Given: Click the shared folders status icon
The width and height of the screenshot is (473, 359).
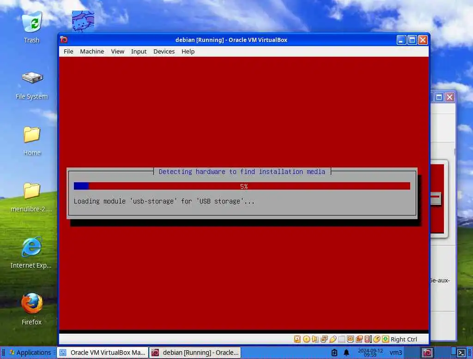Looking at the screenshot, I should pos(341,339).
